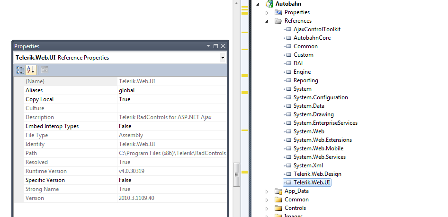Viewport: 448px width, 217px height.
Task: Open the Properties window position dropdown arrow
Action: [x=208, y=46]
